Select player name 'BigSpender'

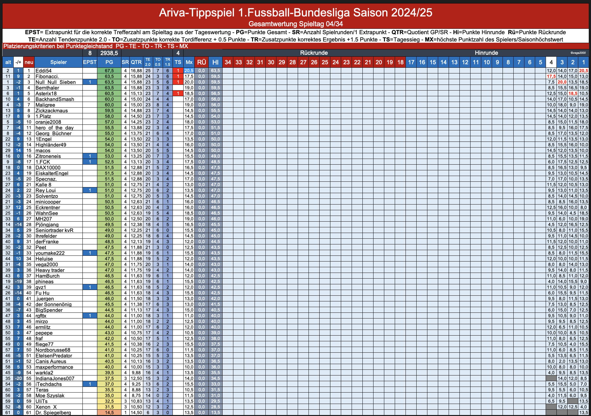click(49, 310)
